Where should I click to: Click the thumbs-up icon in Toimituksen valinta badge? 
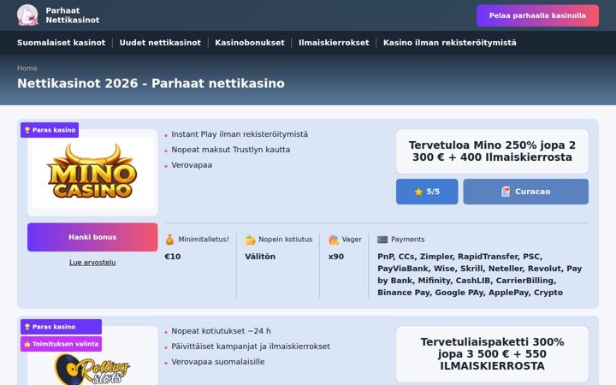click(x=27, y=344)
